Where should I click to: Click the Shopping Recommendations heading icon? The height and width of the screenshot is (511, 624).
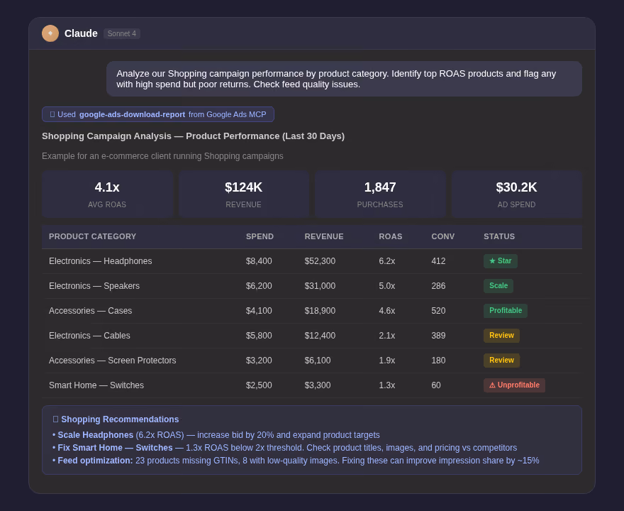click(x=56, y=419)
